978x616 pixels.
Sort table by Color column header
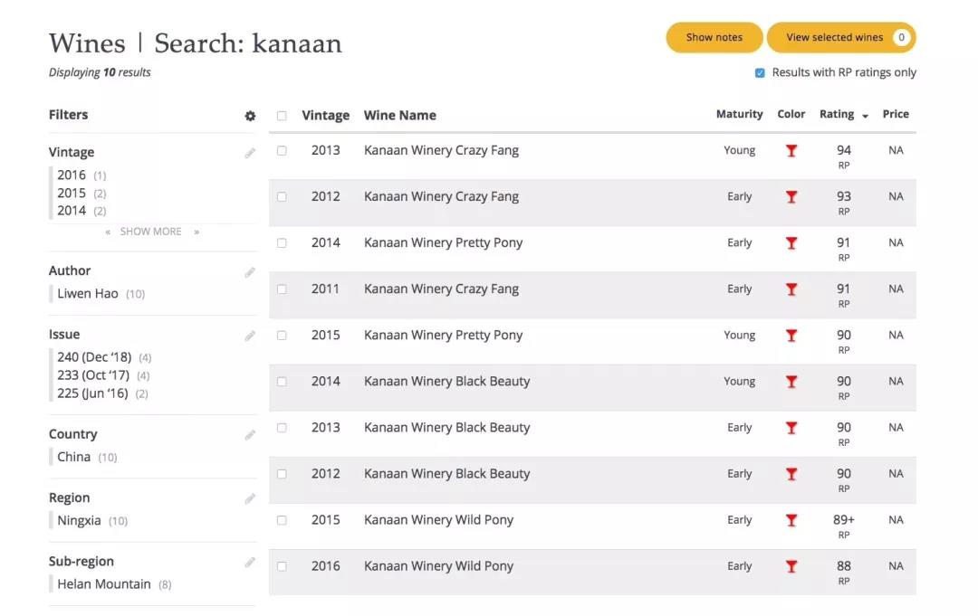(791, 114)
